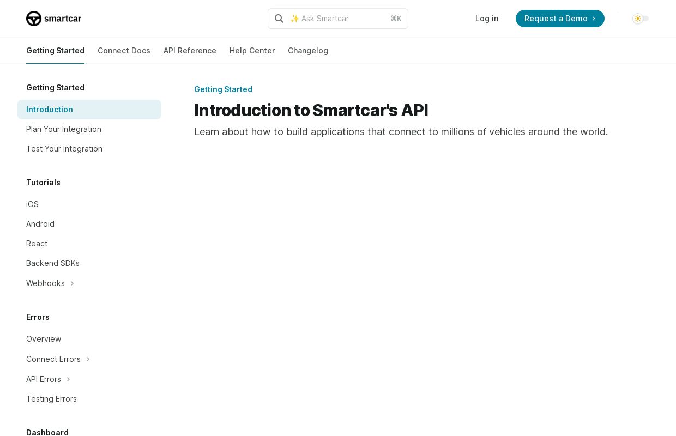Go to the Help Center tab
Viewport: 676px width, 436px height.
pyautogui.click(x=252, y=51)
